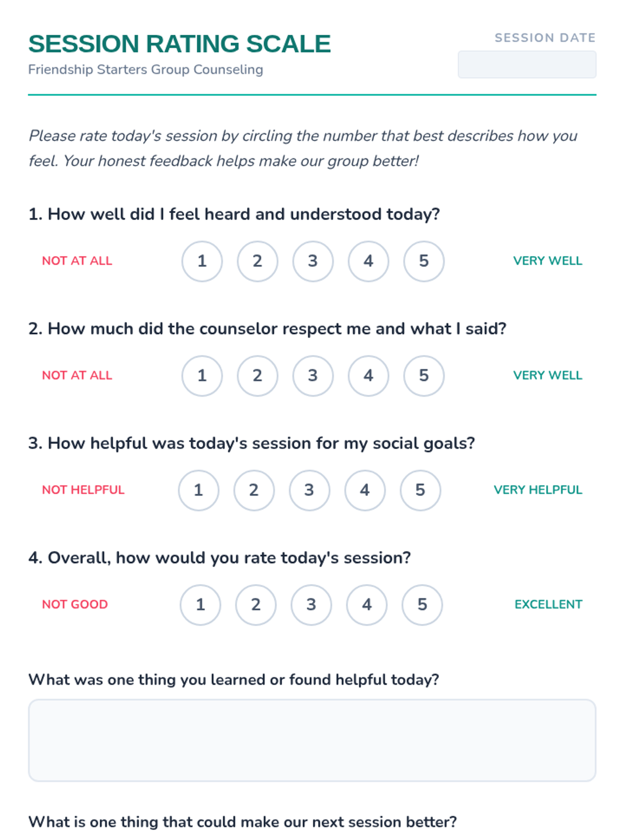Click the Session Date input field
This screenshot has width=624, height=833.
pyautogui.click(x=527, y=65)
